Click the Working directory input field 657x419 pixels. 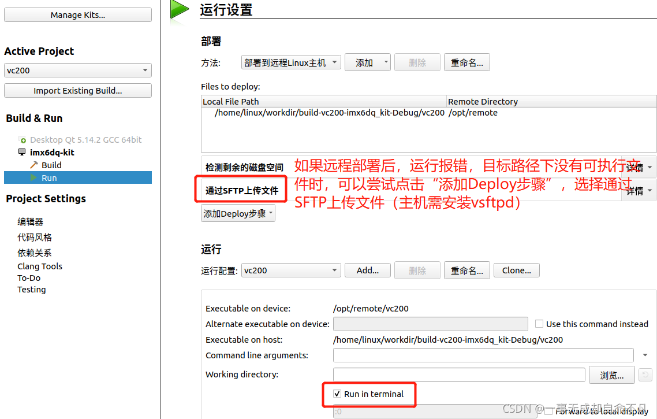pos(459,375)
